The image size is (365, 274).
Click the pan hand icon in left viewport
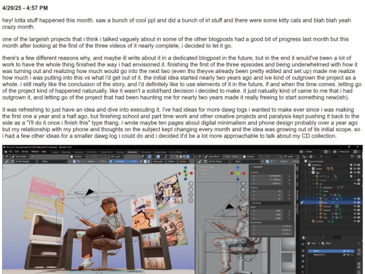click(191, 189)
